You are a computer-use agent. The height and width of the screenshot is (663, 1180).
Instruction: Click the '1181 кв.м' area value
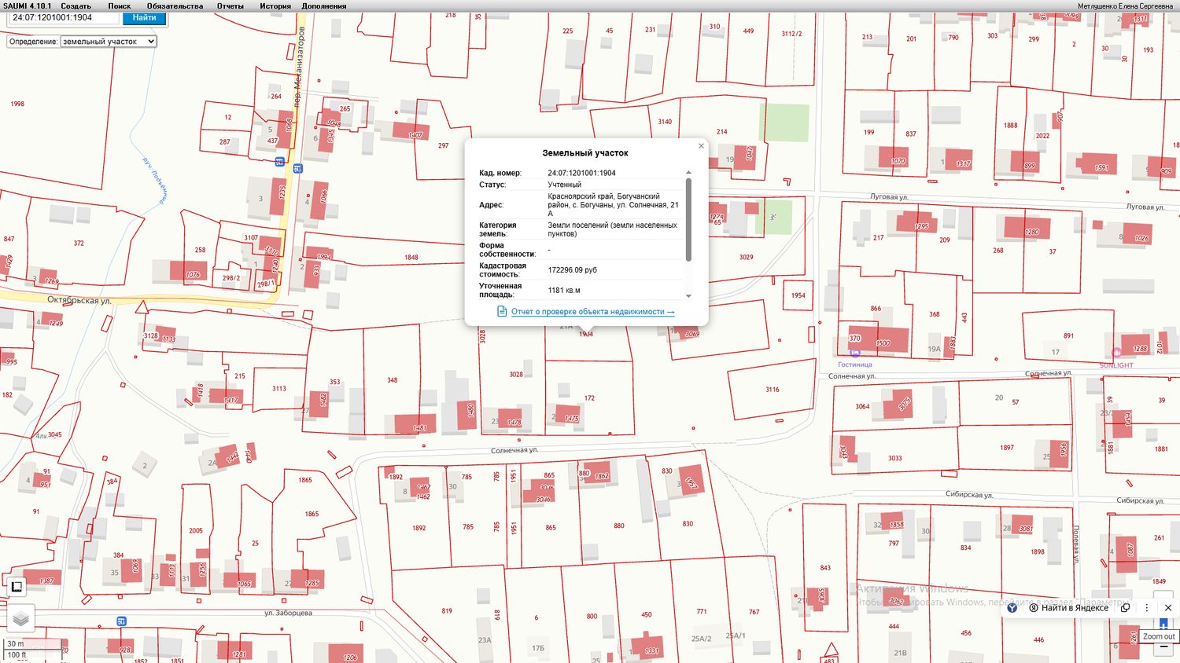(x=564, y=291)
